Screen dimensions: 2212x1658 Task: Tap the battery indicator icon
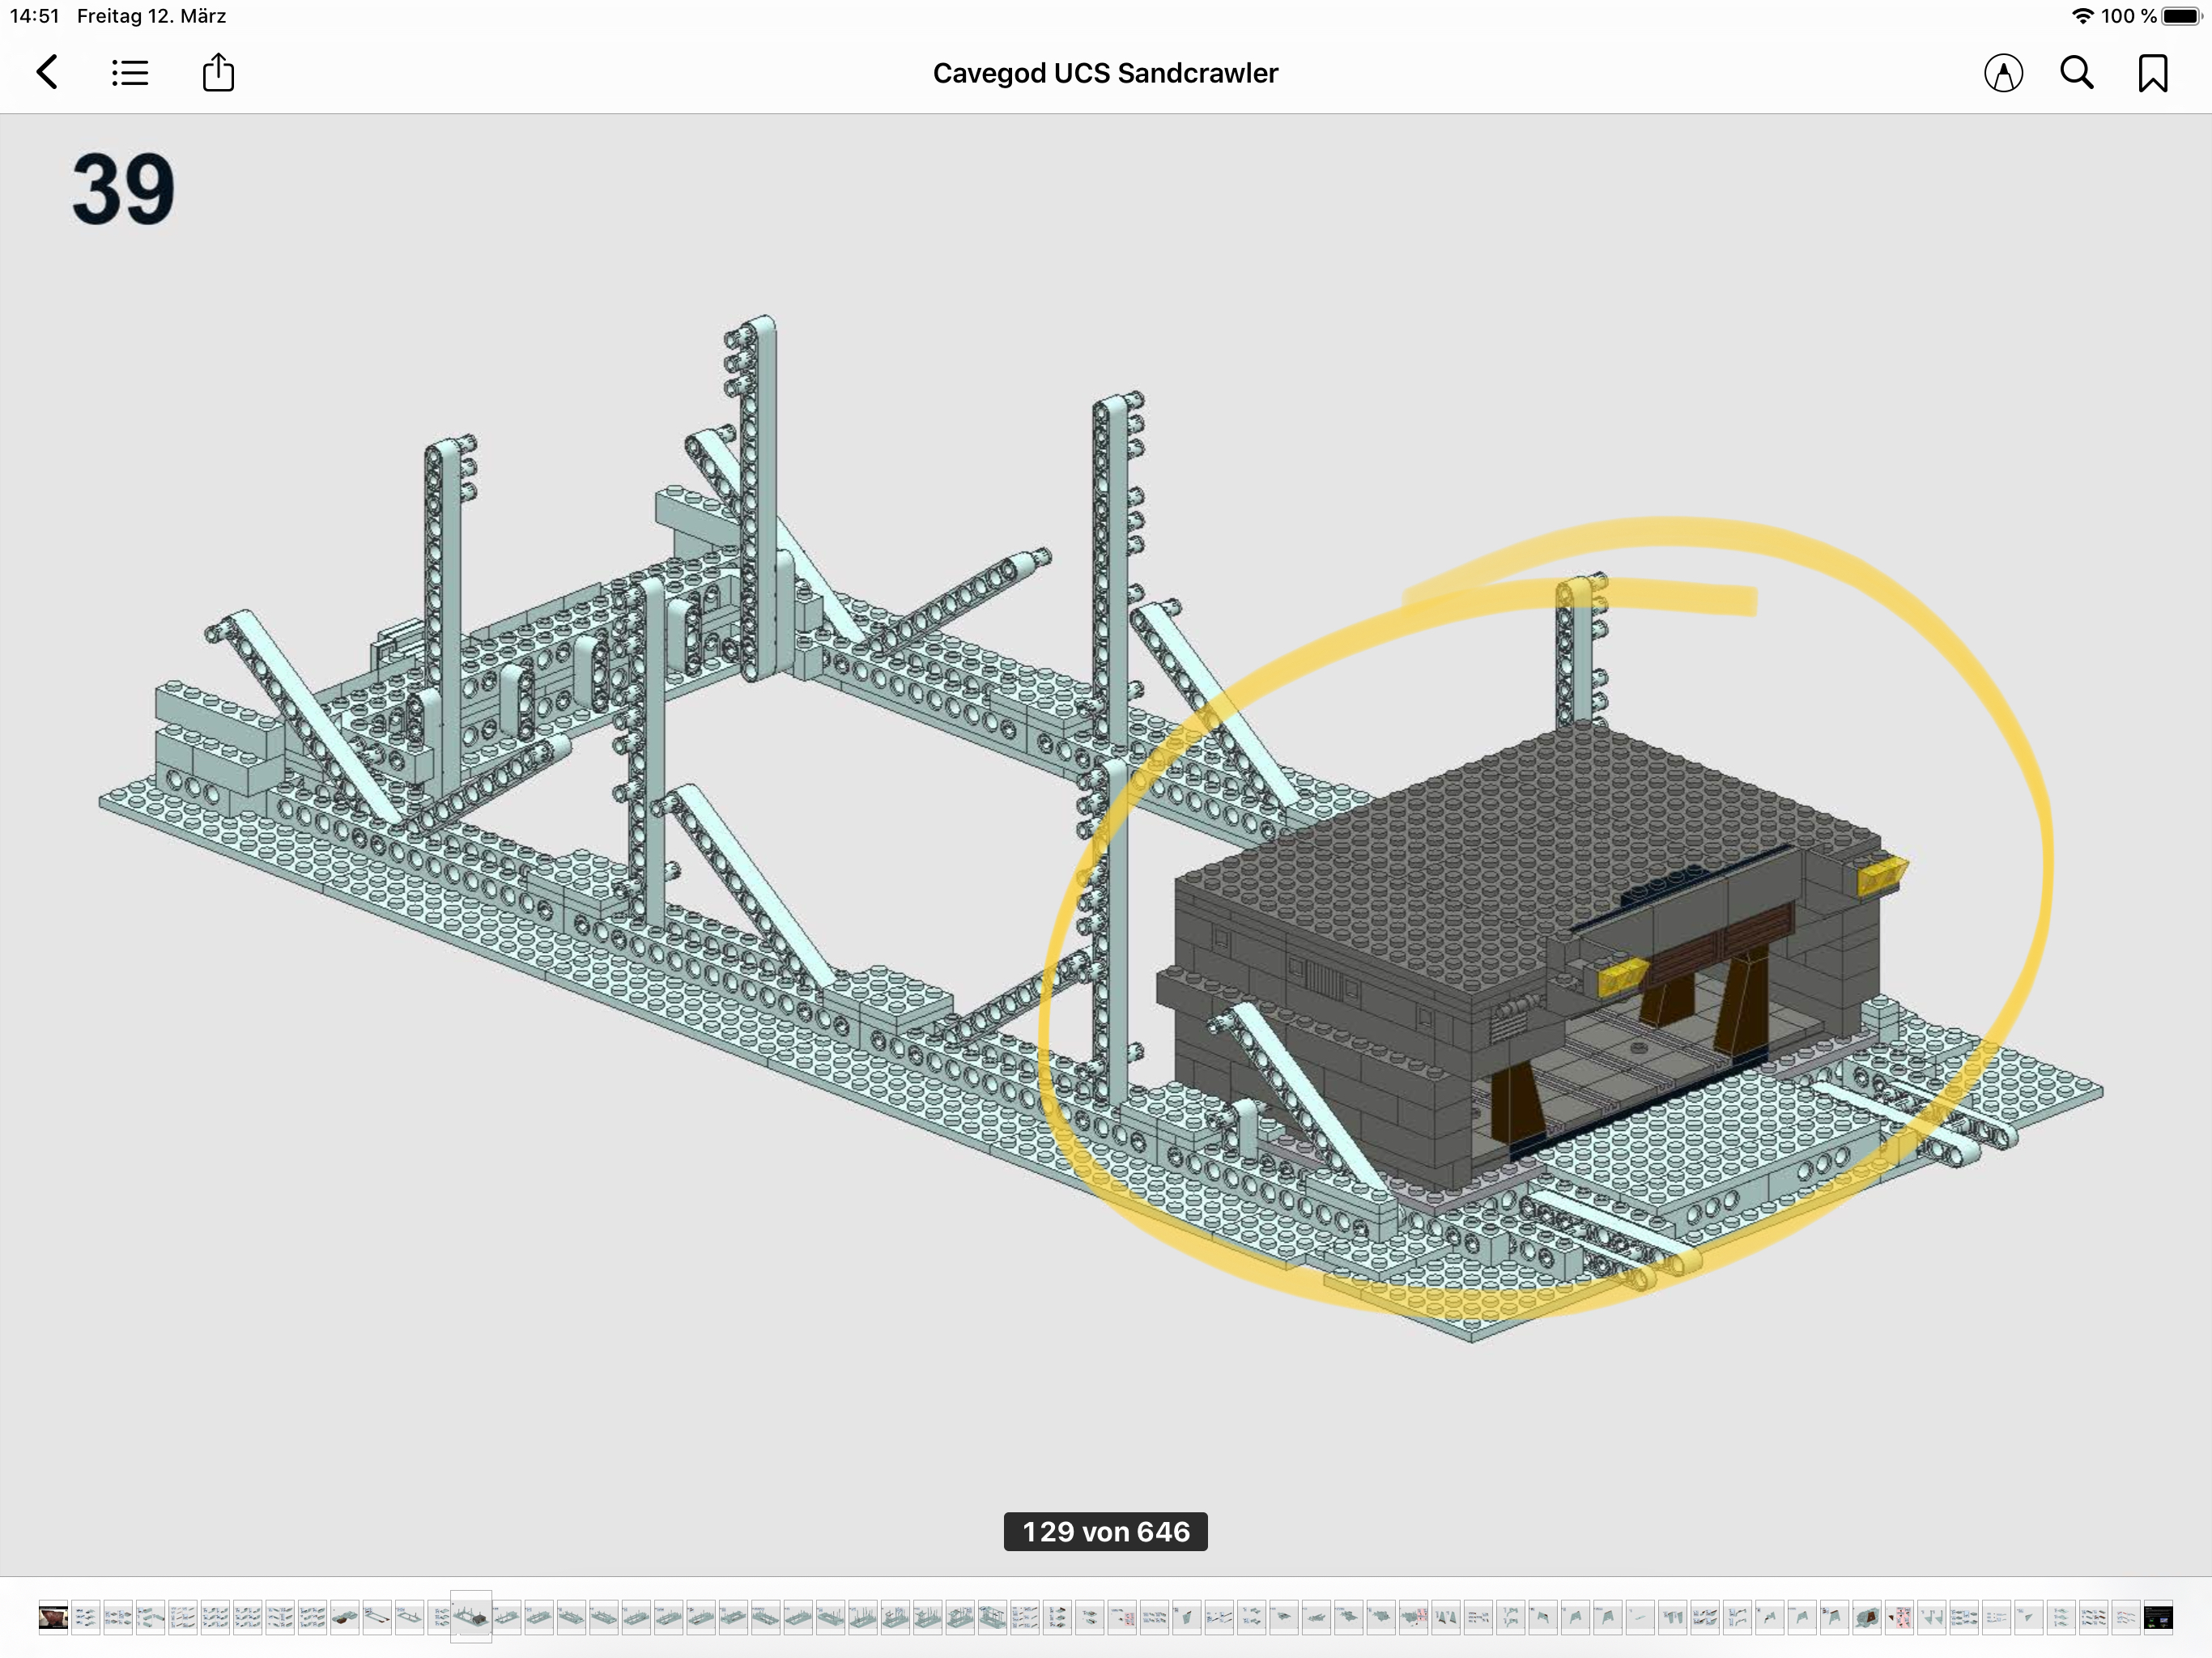pos(2181,16)
